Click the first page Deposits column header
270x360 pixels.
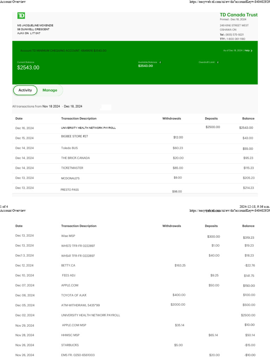click(x=211, y=118)
